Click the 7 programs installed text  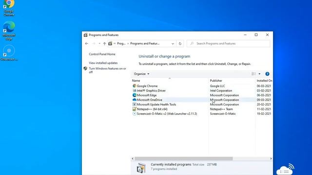point(164,169)
